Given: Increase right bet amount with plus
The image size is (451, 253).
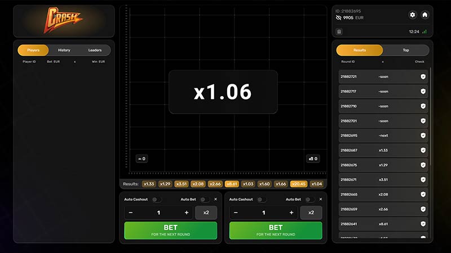Looking at the screenshot, I should click(291, 213).
